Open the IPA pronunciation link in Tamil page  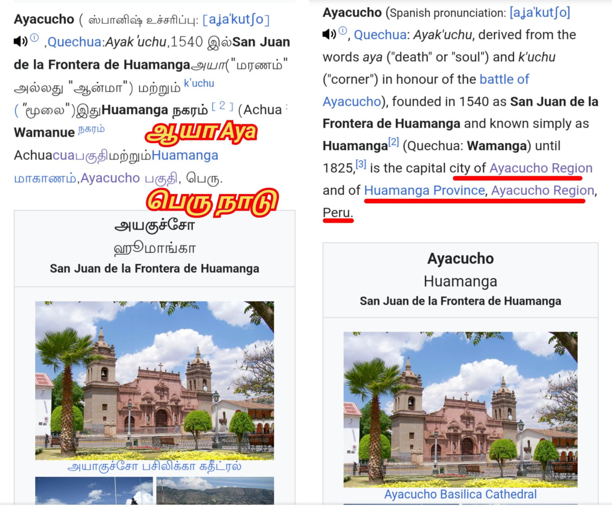[x=236, y=20]
